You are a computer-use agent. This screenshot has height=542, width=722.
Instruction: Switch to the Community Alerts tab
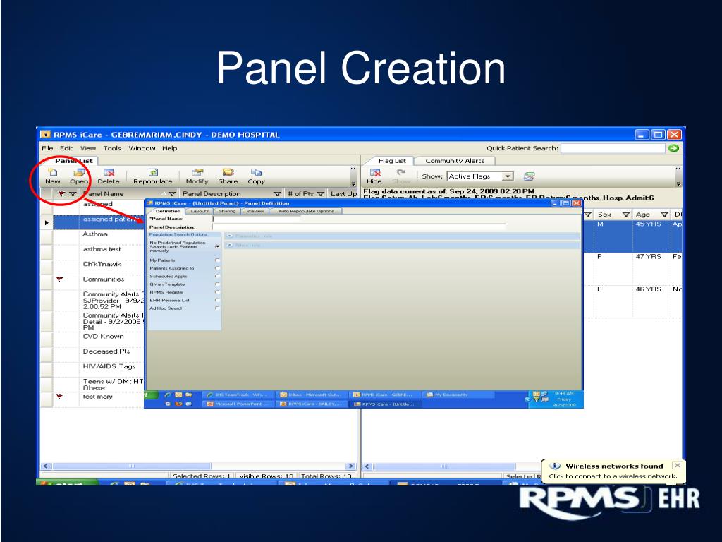455,161
